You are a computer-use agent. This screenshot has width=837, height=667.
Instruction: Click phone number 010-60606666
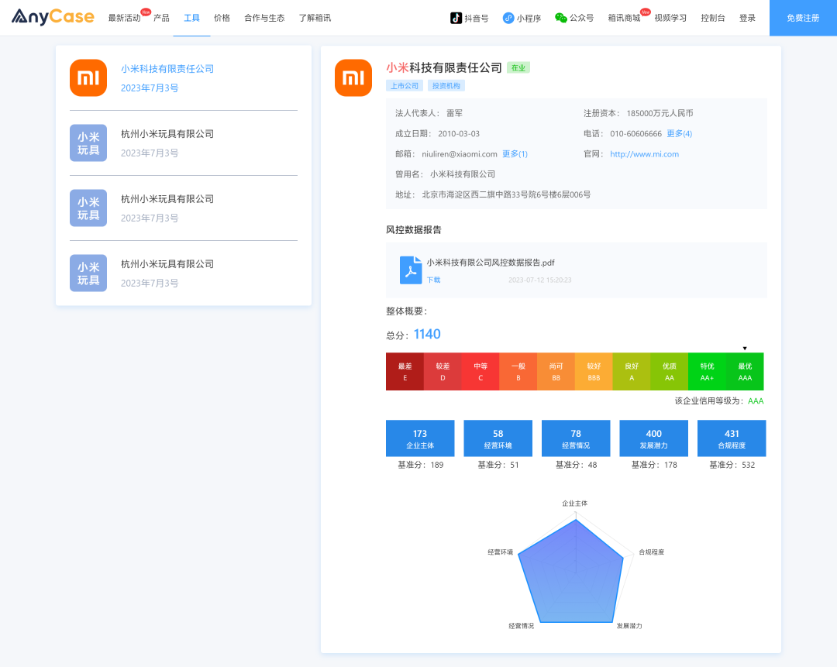(x=635, y=134)
